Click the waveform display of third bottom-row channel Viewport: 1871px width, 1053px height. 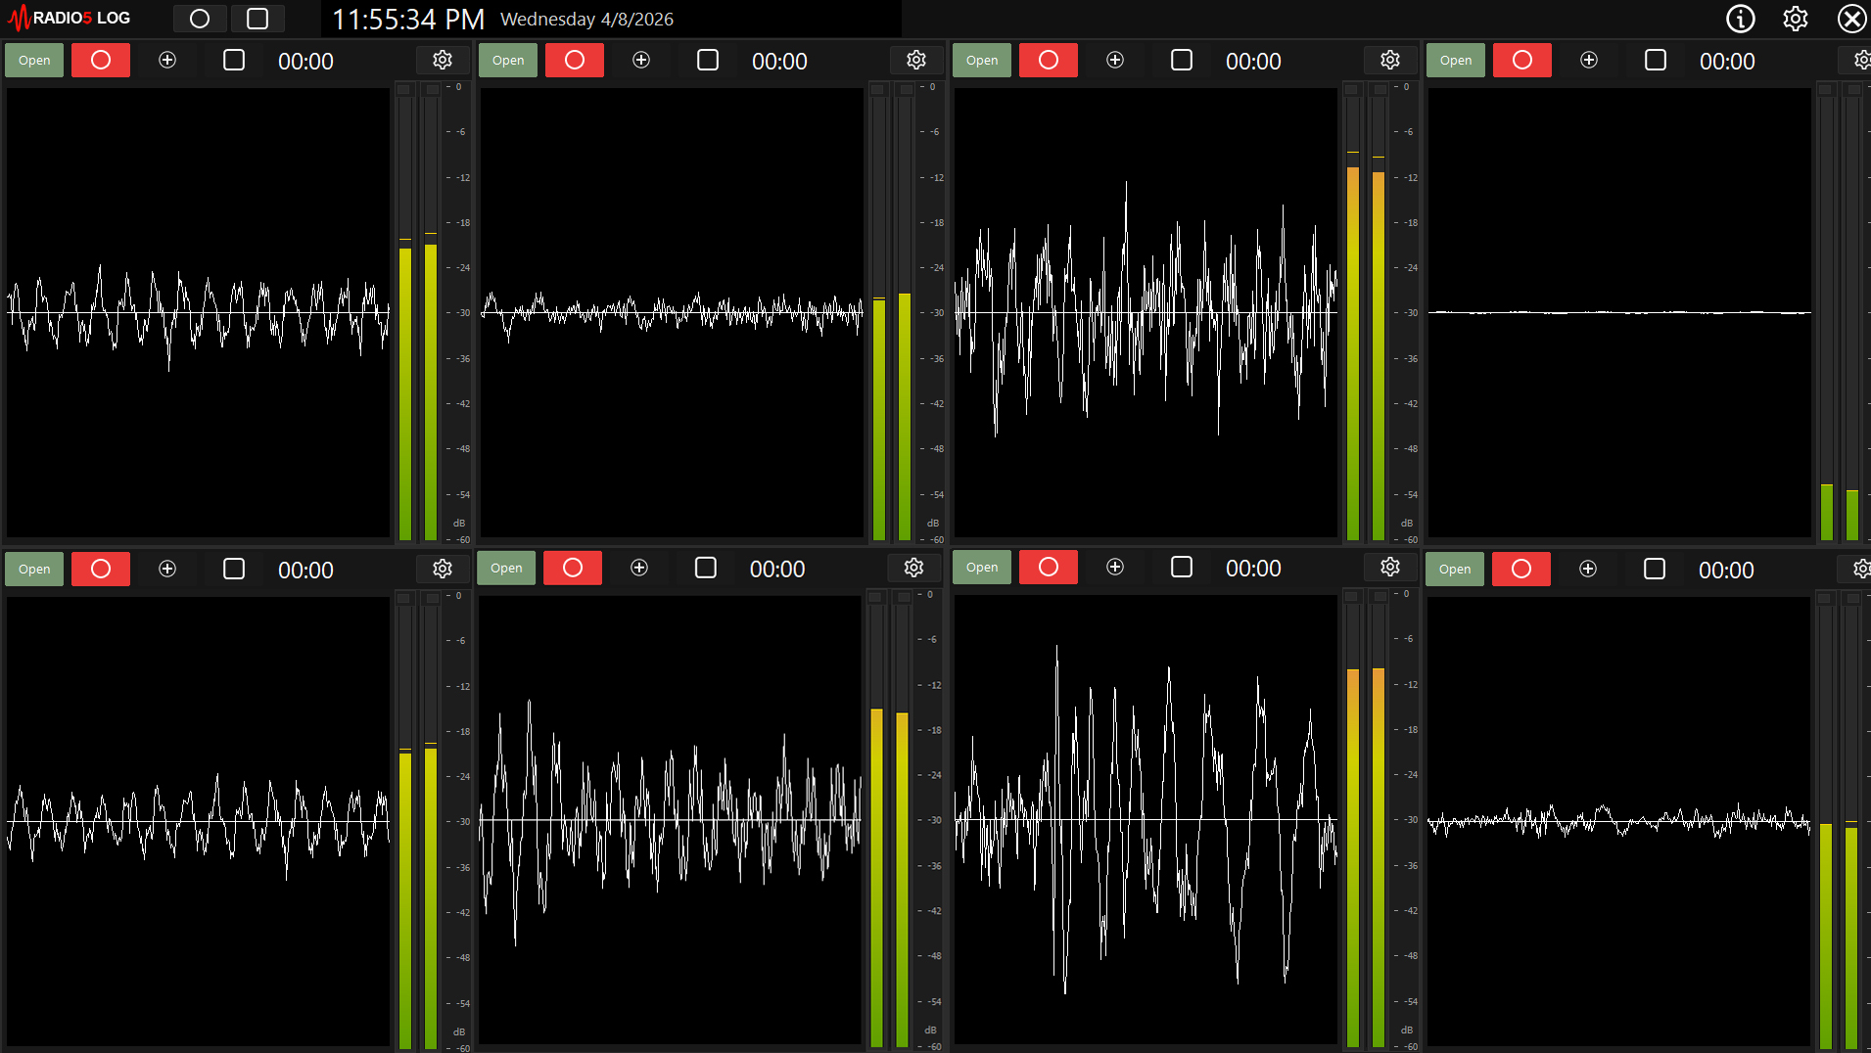pyautogui.click(x=1146, y=820)
